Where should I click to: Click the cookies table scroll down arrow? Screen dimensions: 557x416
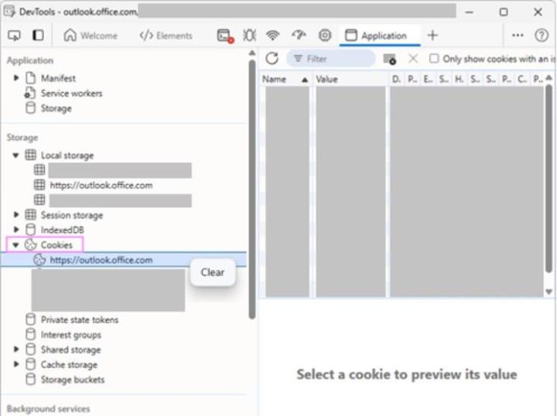pos(548,292)
